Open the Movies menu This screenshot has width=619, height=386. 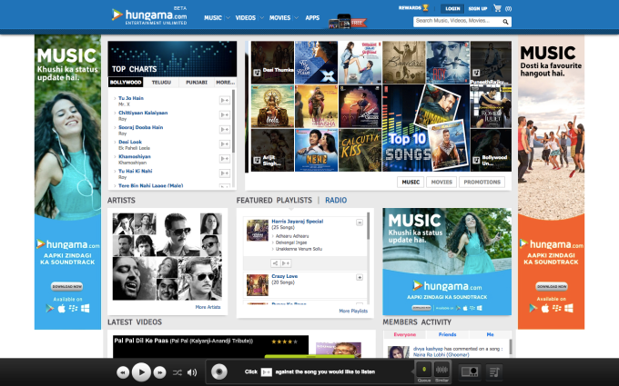(x=279, y=18)
